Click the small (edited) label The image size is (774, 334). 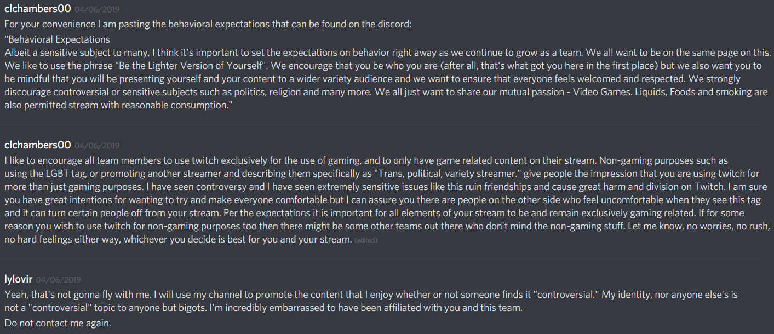tap(366, 240)
